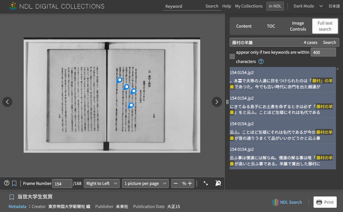Open the viewer help question mark icon
Screen dimensions: 343x212
(x=7, y=183)
